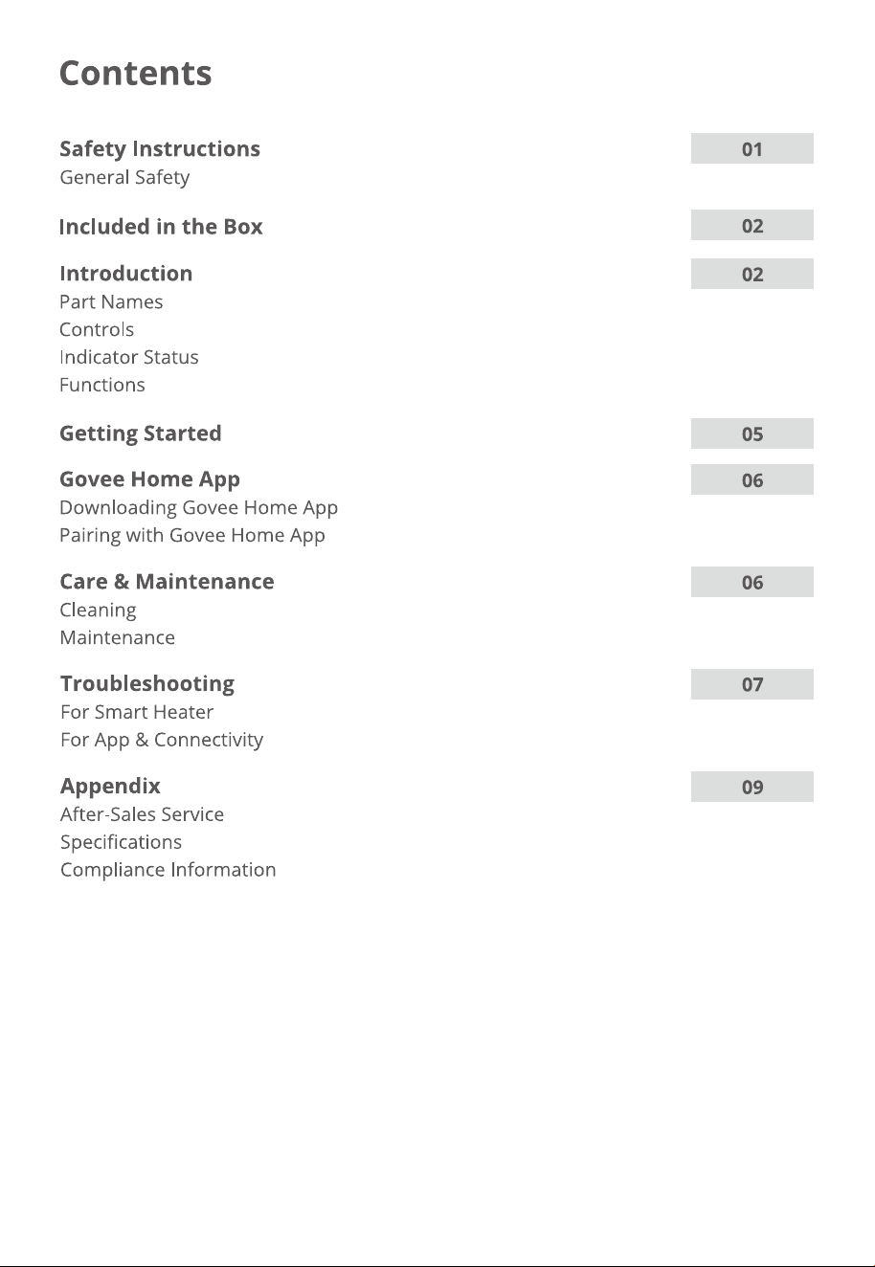This screenshot has width=875, height=1267.
Task: Open the Getting Started heading
Action: coord(141,433)
